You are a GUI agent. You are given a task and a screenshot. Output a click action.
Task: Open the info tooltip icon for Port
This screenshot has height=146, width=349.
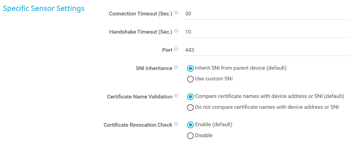pos(176,49)
